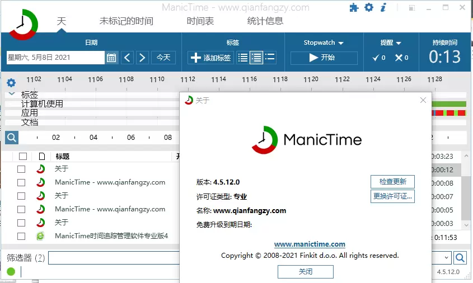Click the green tracking status dot
The width and height of the screenshot is (473, 283).
tap(11, 272)
